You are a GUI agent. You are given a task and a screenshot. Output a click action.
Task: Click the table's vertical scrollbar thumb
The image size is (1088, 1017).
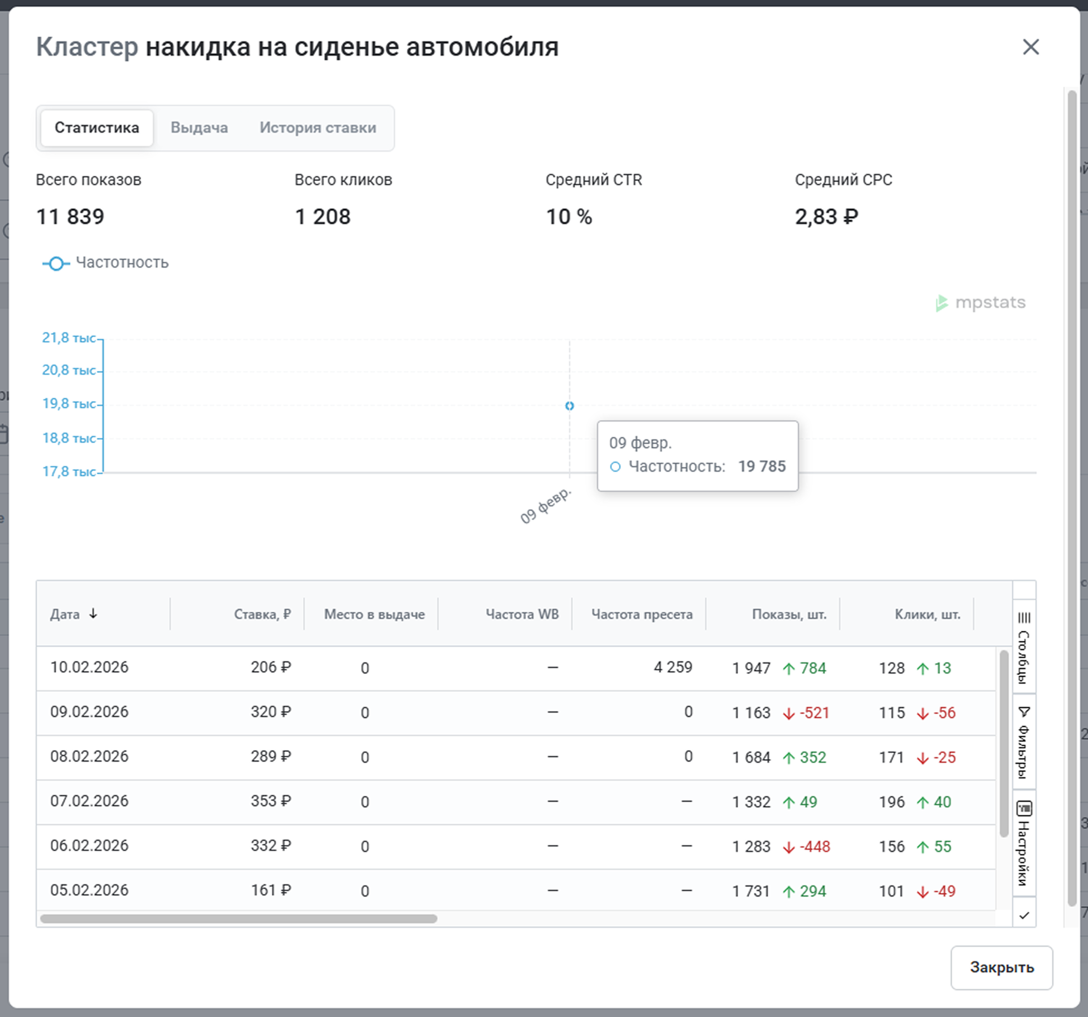point(1004,743)
